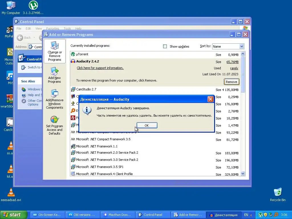Click Switch to view link in Control Panel
292x219 pixels.
tap(32, 67)
